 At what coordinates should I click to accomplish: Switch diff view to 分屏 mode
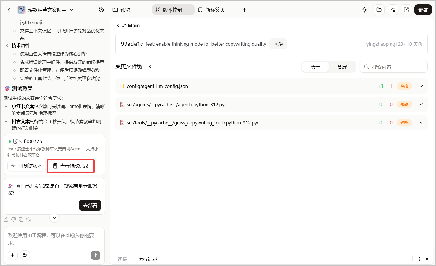342,67
